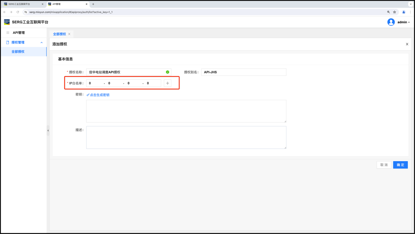This screenshot has height=234, width=415.
Task: Click the plus icon to add IP whitelist
Action: [x=167, y=83]
